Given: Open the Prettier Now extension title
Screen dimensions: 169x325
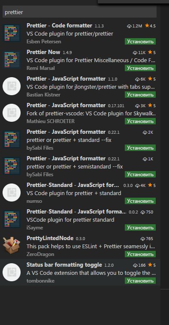Looking at the screenshot, I should [x=43, y=52].
